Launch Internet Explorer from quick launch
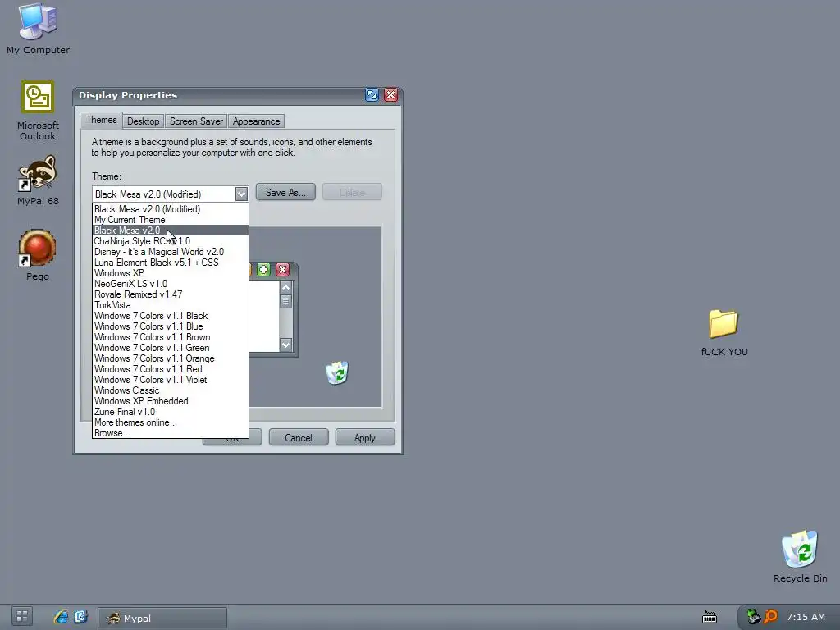Viewport: 840px width, 630px height. pyautogui.click(x=61, y=617)
